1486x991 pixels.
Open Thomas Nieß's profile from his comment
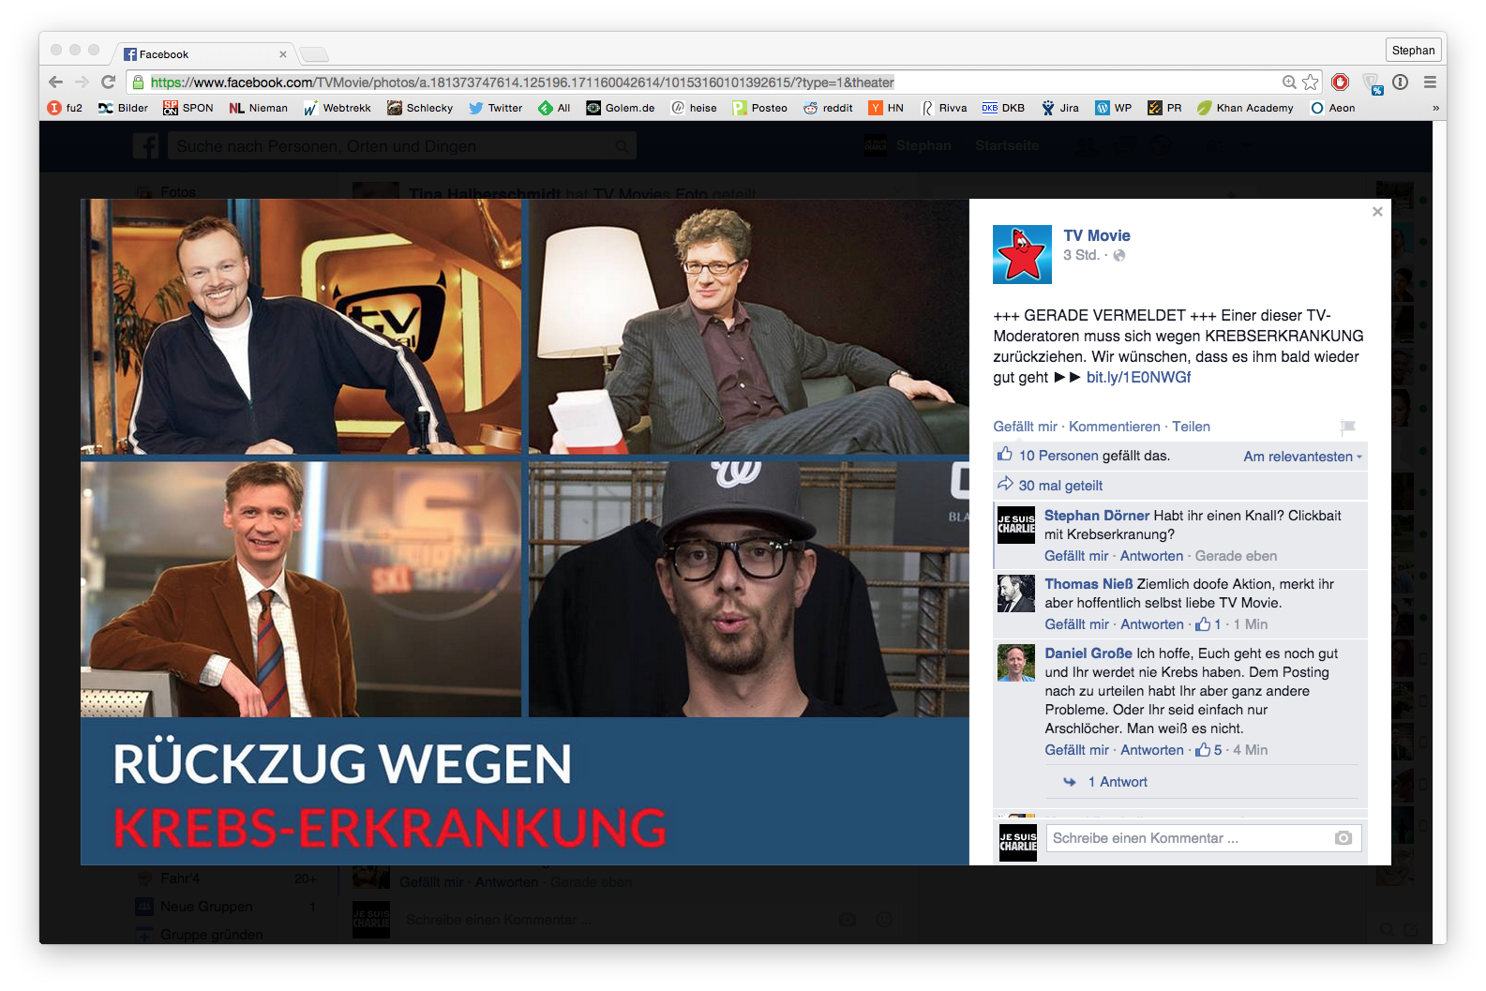click(x=1088, y=584)
